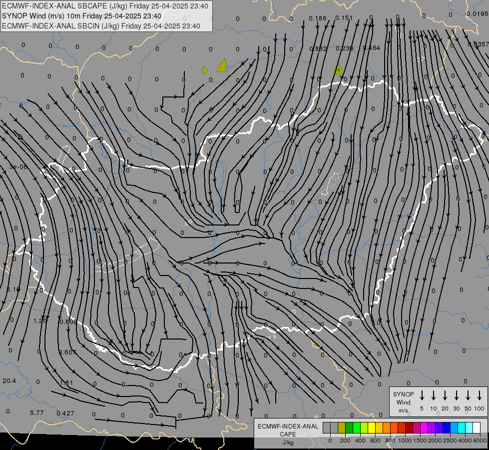Click the map value 0.607
The image size is (489, 450).
(x=67, y=352)
